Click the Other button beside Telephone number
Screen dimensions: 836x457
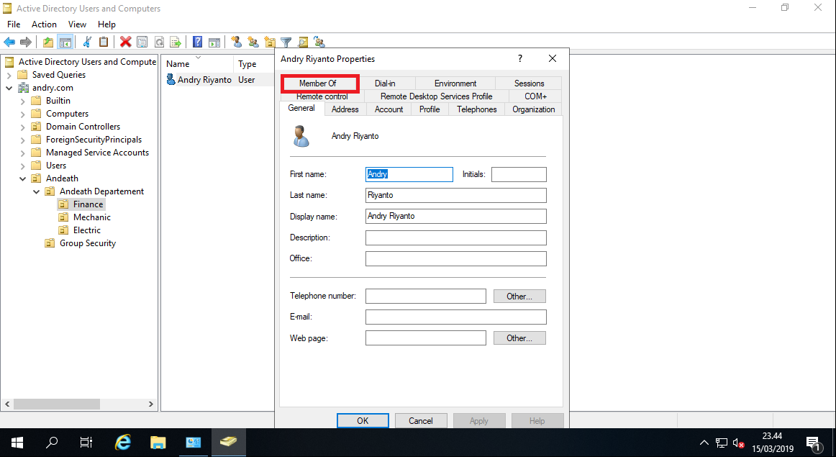pos(519,296)
